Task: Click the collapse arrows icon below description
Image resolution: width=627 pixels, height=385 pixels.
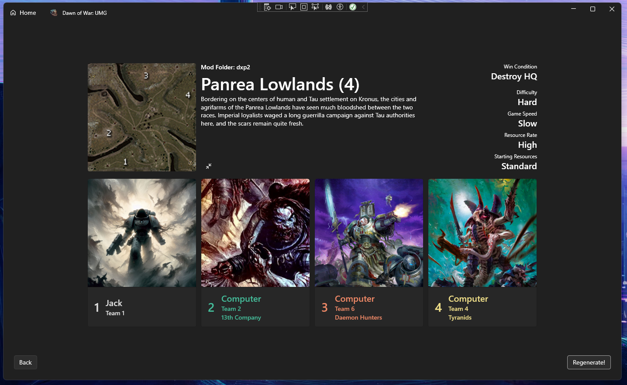Action: coord(209,166)
